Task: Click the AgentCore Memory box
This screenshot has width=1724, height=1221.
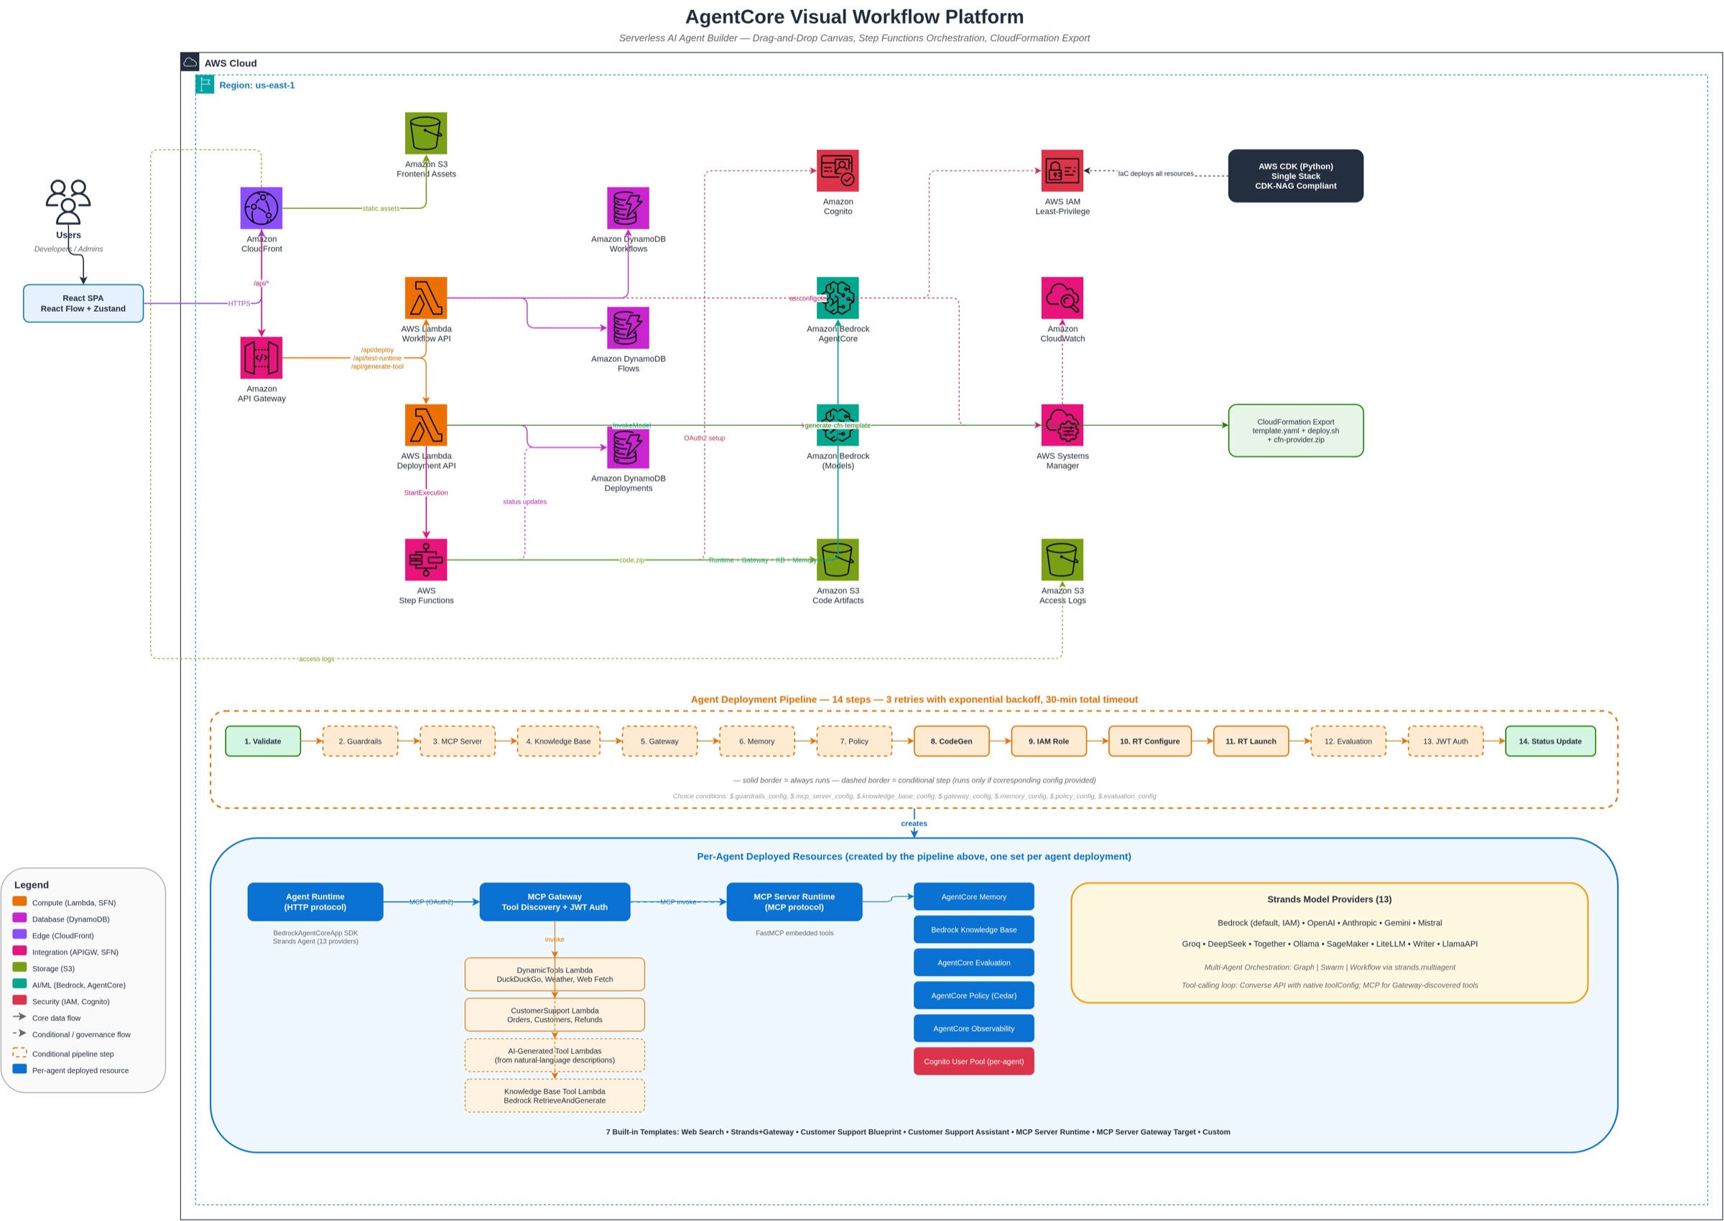Action: pyautogui.click(x=973, y=896)
